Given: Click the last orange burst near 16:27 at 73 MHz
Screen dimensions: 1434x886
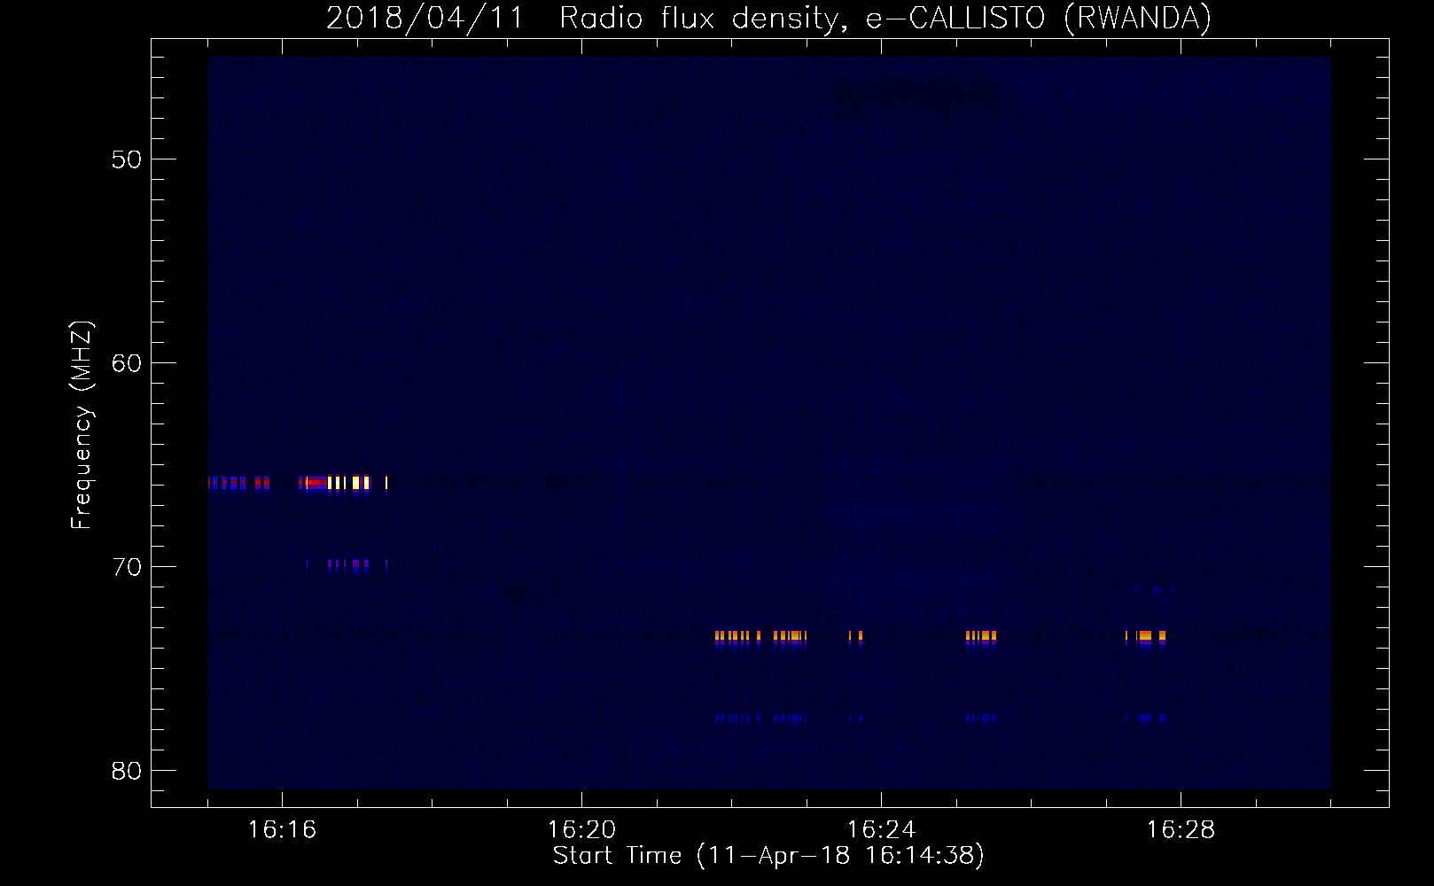Looking at the screenshot, I should coord(1146,636).
